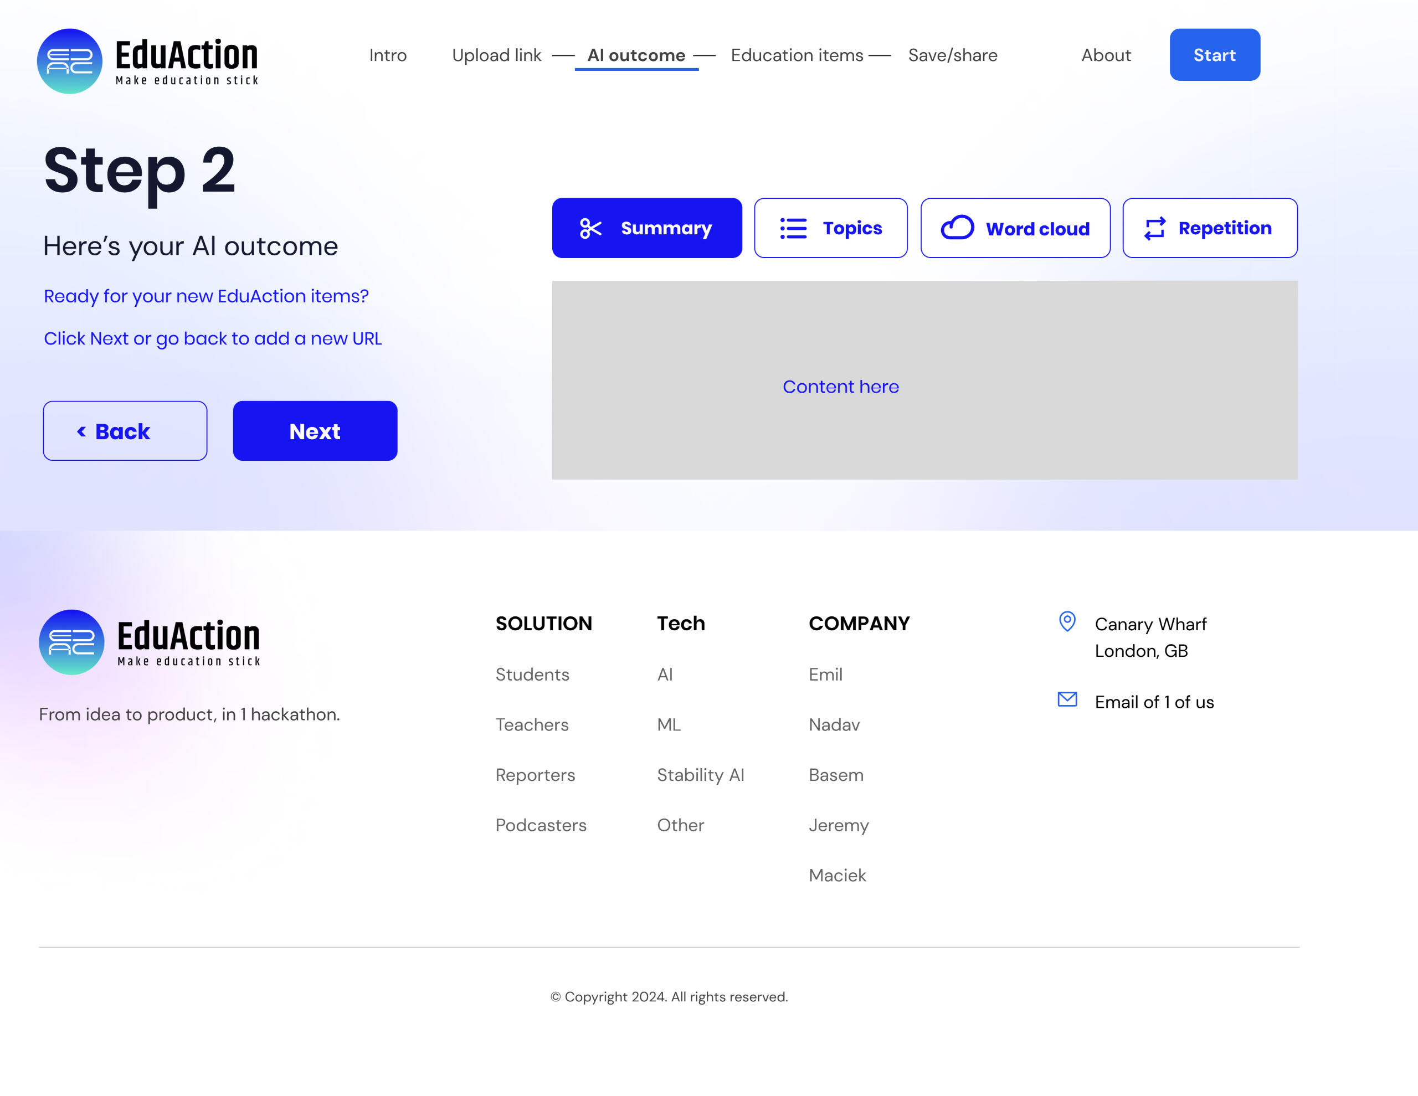This screenshot has height=1096, width=1418.
Task: Click the EduAction logo in footer
Action: (150, 641)
